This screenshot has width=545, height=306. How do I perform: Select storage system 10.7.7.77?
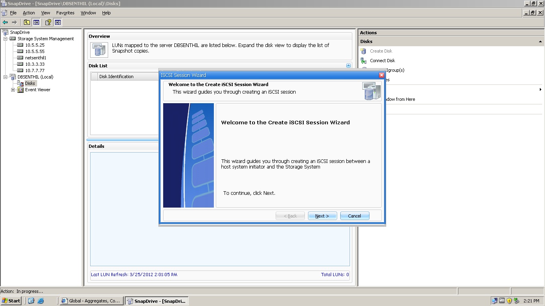(35, 71)
